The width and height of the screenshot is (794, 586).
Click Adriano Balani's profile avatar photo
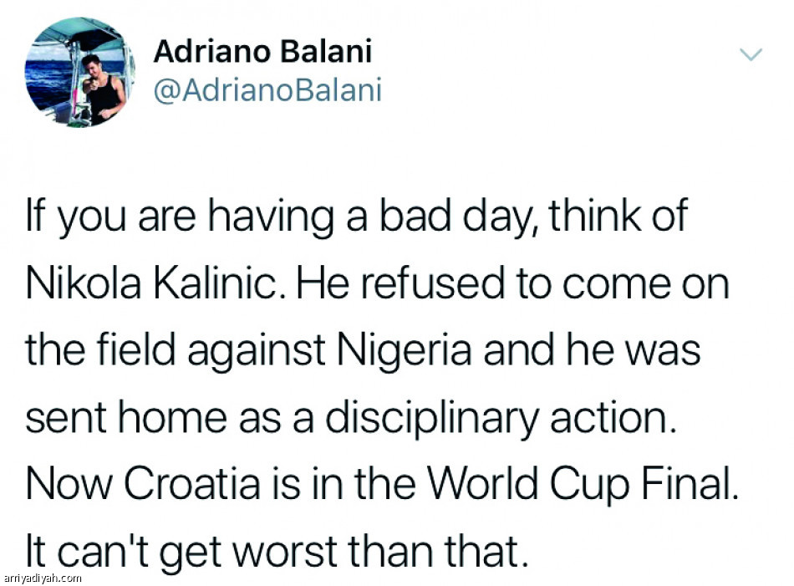tap(80, 73)
